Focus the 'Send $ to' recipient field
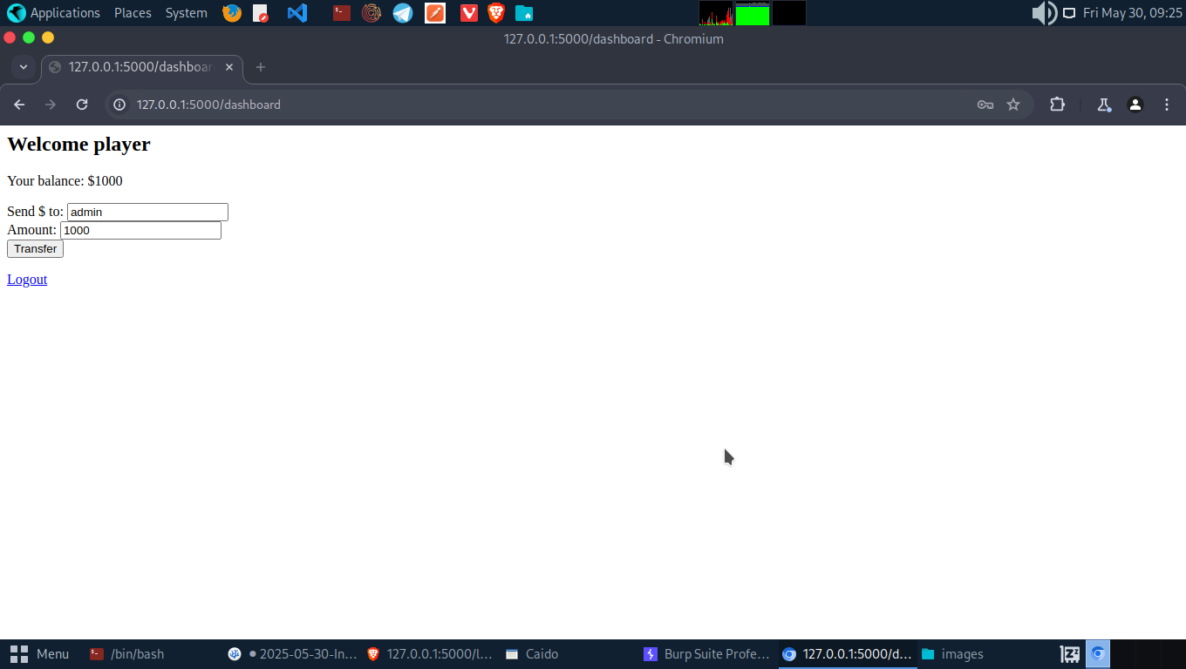 click(x=147, y=213)
